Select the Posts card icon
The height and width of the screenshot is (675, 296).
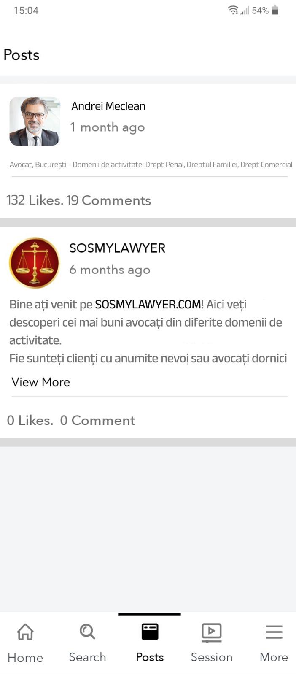point(150,632)
